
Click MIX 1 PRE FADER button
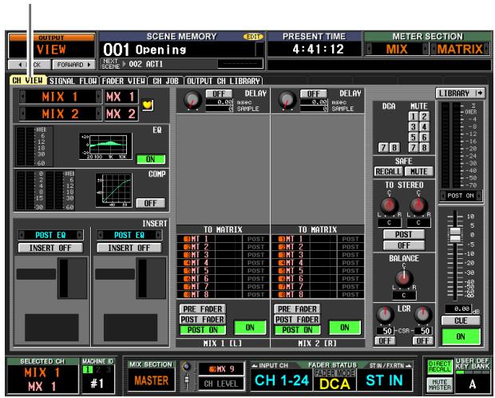[203, 308]
